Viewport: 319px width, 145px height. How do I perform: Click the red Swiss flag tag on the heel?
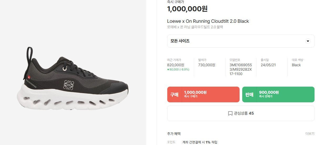29,77
